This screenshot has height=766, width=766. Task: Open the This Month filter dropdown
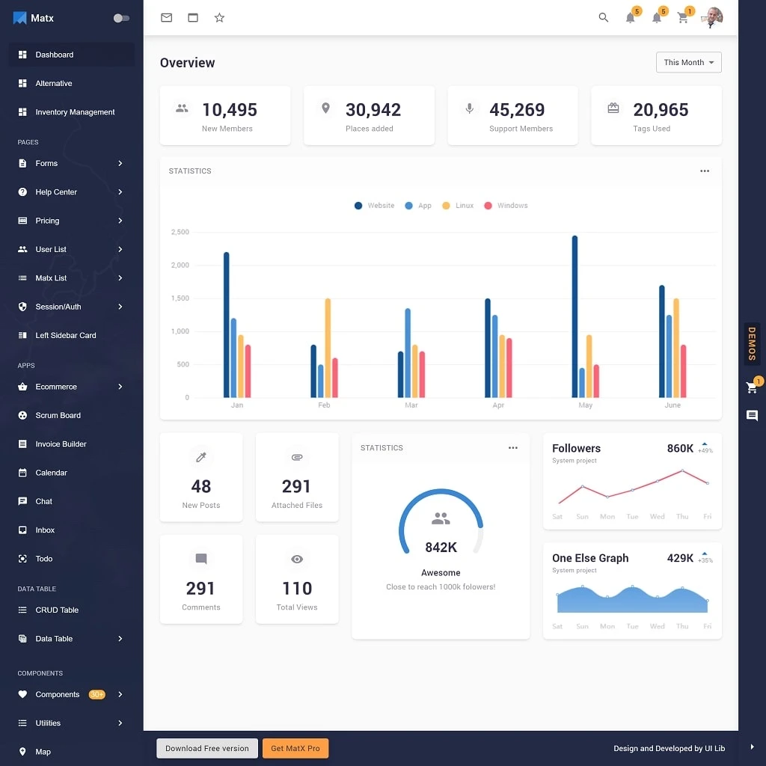point(688,62)
